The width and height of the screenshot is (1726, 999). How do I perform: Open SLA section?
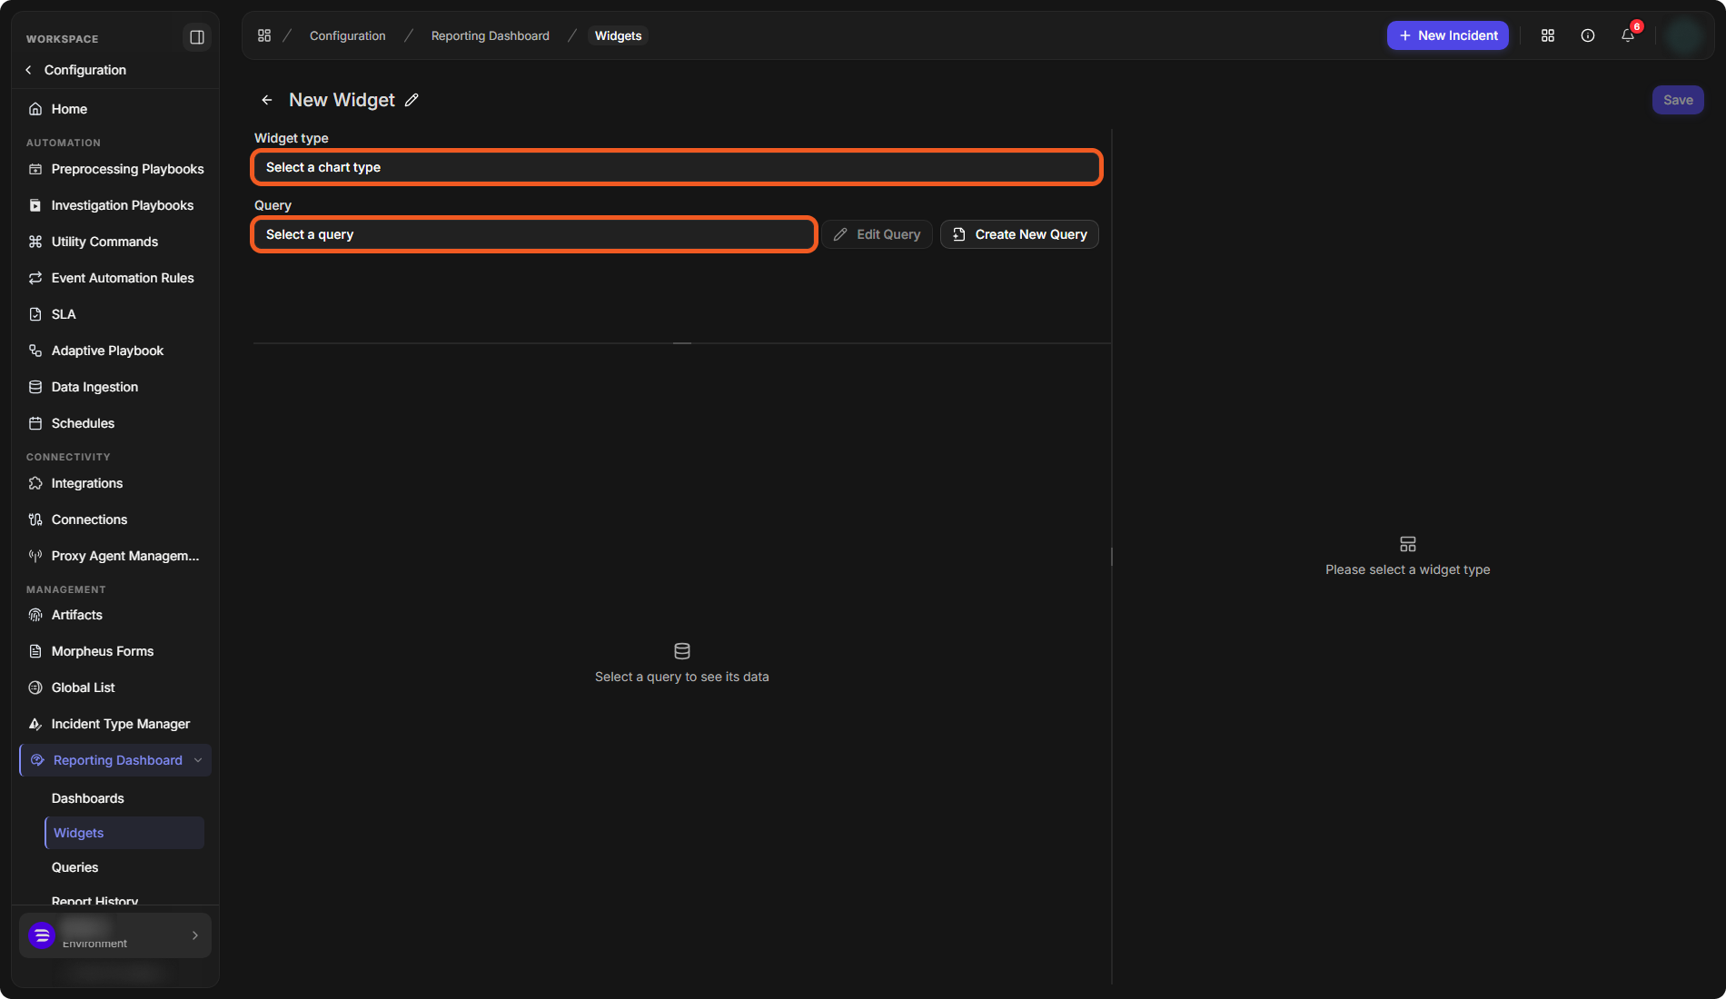[115, 314]
